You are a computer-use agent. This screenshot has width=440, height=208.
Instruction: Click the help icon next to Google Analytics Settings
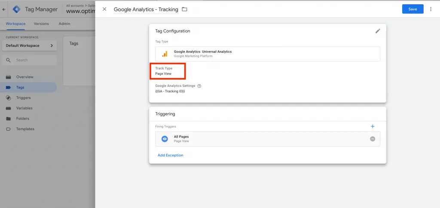pos(199,86)
